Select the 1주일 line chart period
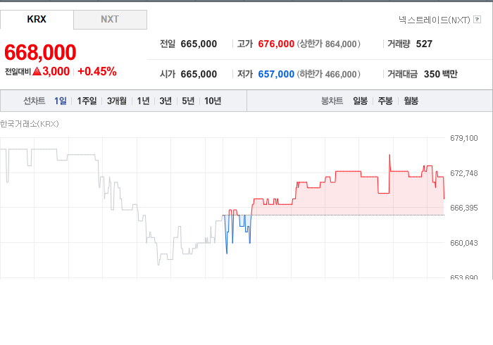Image resolution: width=493 pixels, height=345 pixels. (87, 101)
